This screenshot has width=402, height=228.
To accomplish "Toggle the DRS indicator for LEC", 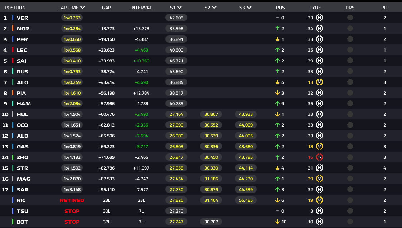I will tap(350, 50).
